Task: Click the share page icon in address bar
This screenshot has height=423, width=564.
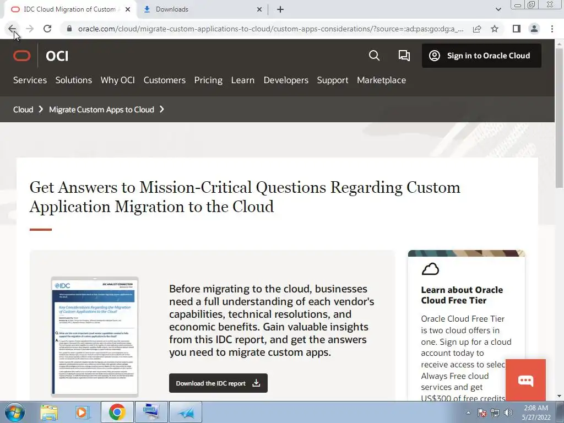Action: pos(477,29)
